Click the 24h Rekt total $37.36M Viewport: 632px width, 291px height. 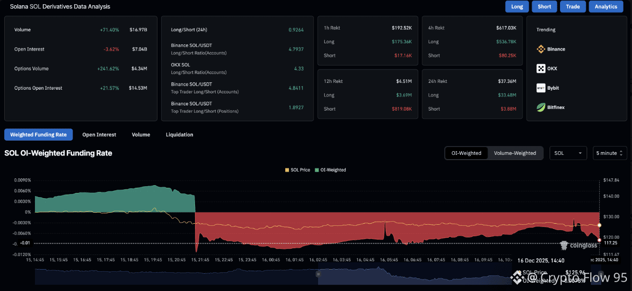point(507,81)
